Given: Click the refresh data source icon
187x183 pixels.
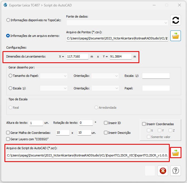Looking at the screenshot, I should pyautogui.click(x=176, y=20).
